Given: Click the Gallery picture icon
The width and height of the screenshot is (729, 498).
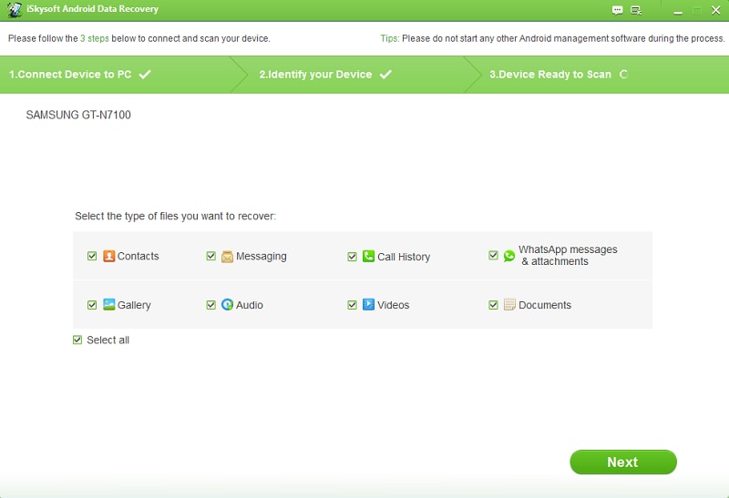Looking at the screenshot, I should pyautogui.click(x=108, y=305).
